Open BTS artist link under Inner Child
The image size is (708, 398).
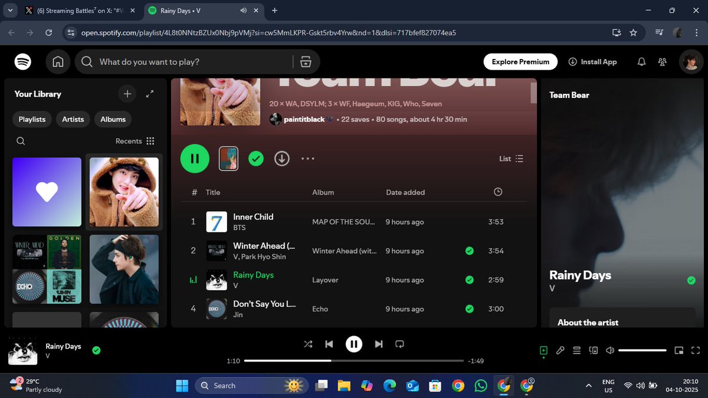(x=240, y=228)
